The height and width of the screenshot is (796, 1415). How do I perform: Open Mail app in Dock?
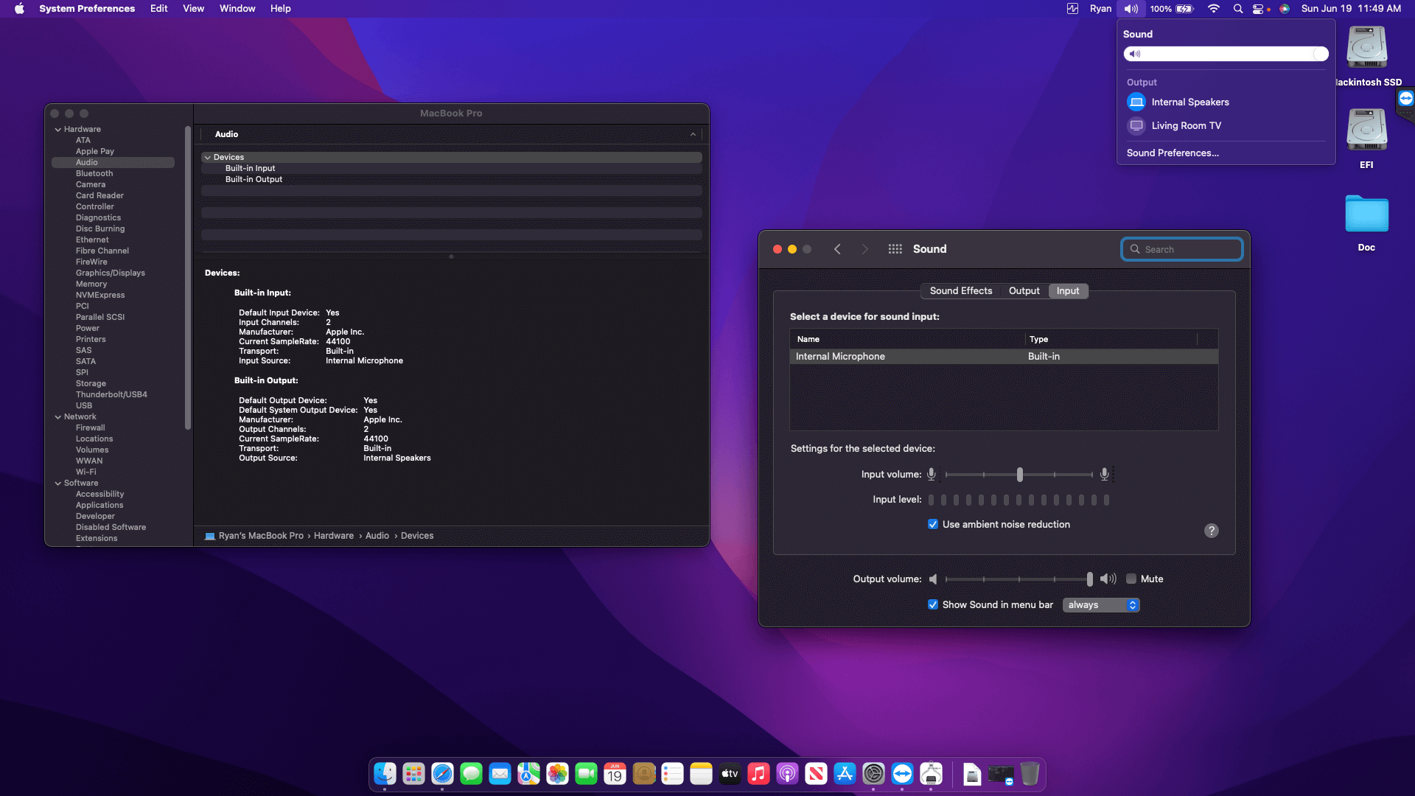500,774
